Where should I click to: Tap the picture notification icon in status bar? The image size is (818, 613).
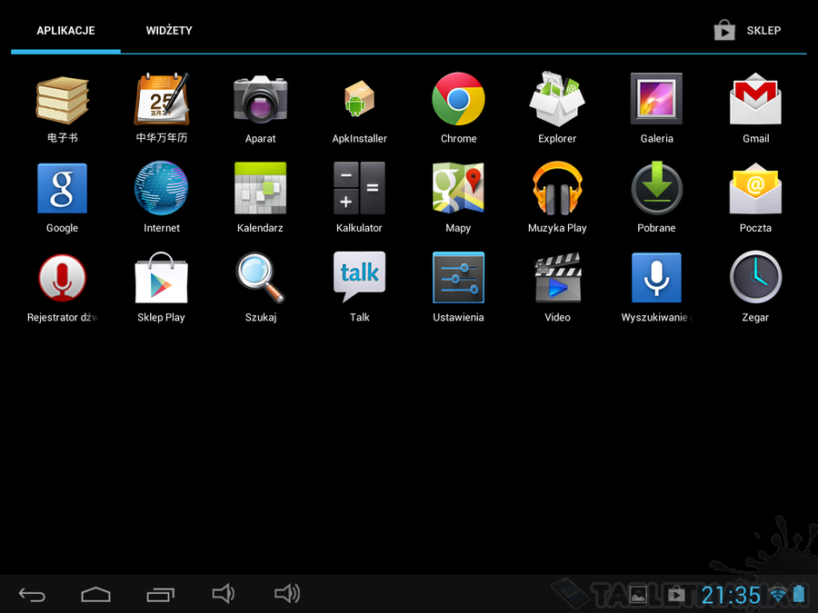(x=637, y=595)
